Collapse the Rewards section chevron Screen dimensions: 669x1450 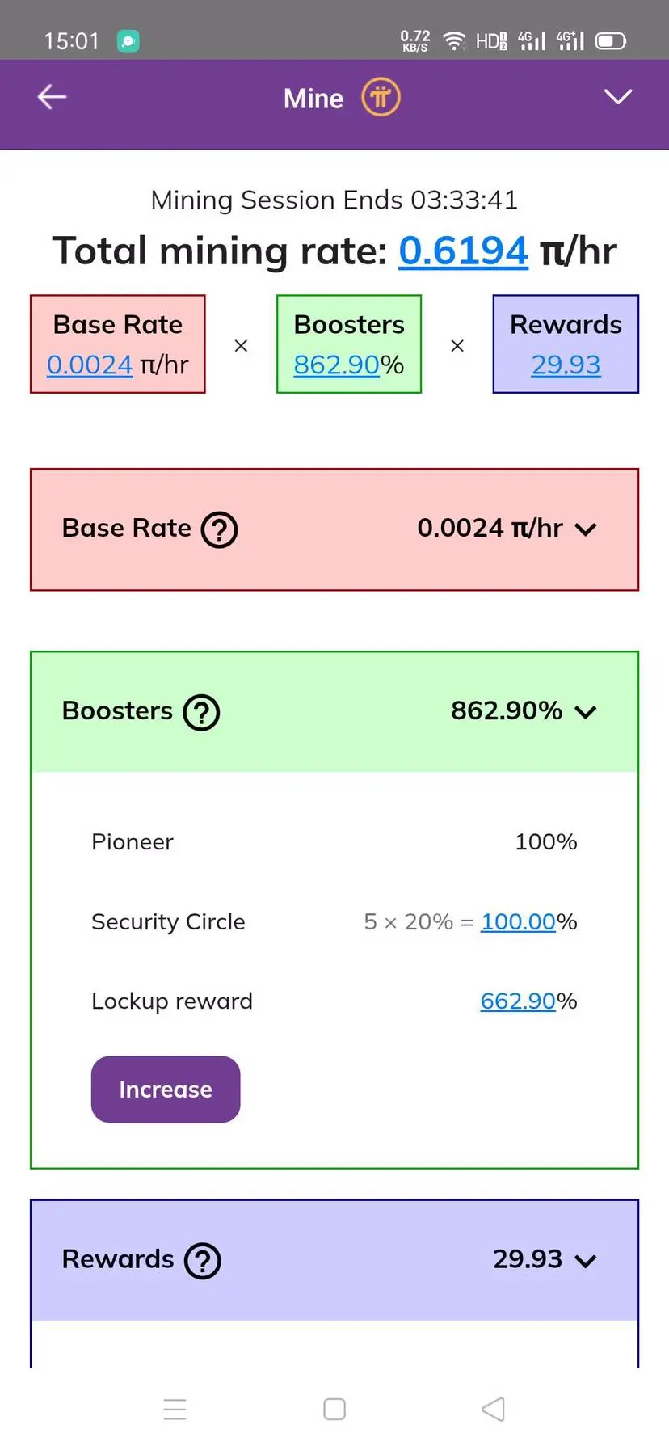(x=586, y=1261)
